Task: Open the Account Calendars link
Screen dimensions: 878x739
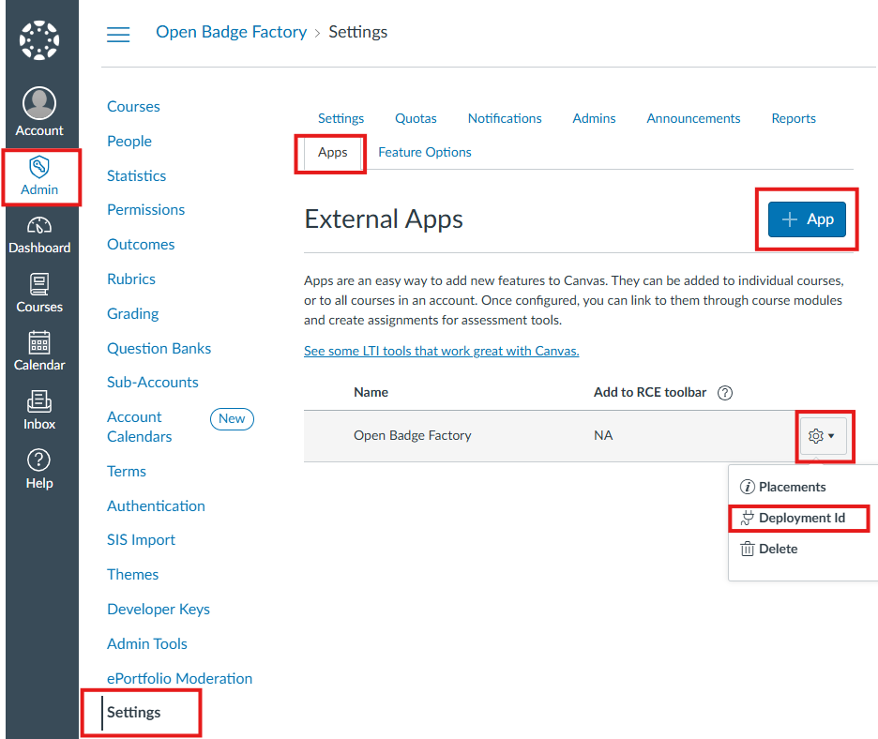Action: pos(140,427)
